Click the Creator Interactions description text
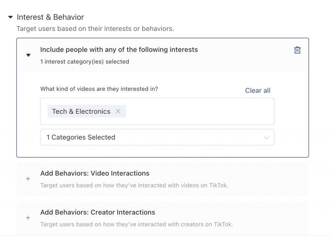 (x=137, y=224)
